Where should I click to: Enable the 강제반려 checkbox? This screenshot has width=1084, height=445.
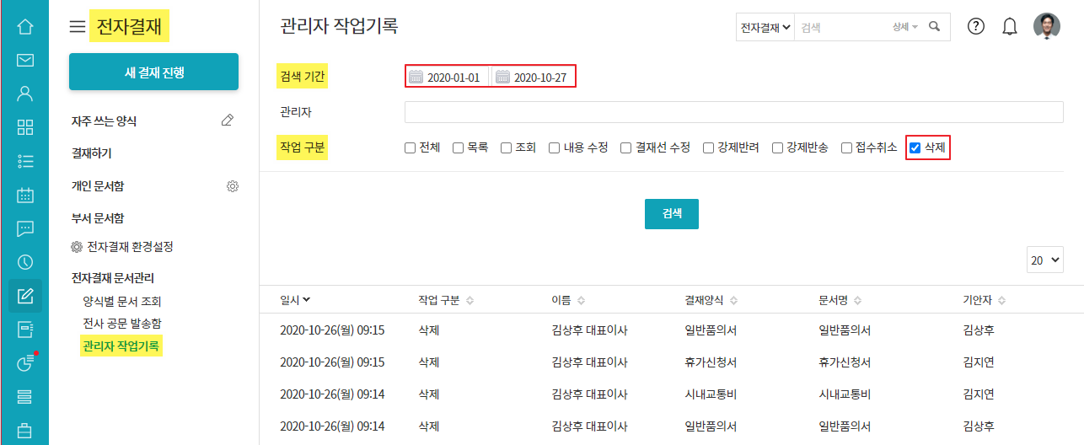click(x=709, y=148)
